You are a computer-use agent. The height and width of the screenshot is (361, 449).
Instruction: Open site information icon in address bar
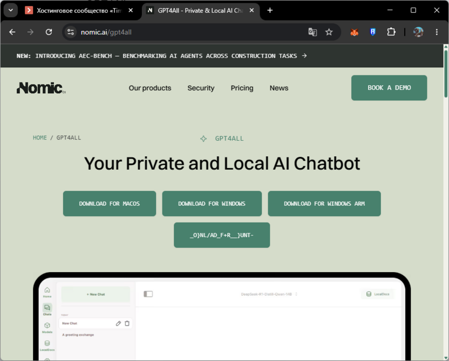(71, 32)
